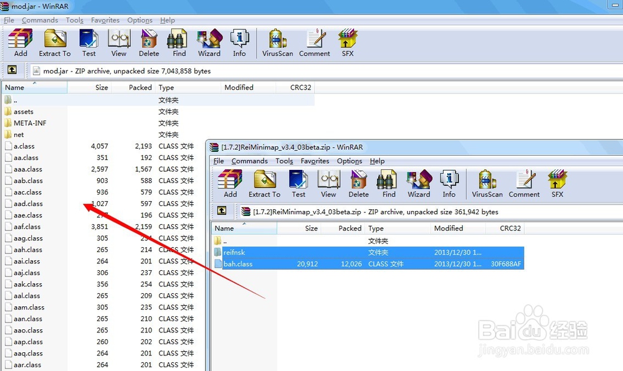Click Add in ReiMinimap zip window

pyautogui.click(x=230, y=184)
